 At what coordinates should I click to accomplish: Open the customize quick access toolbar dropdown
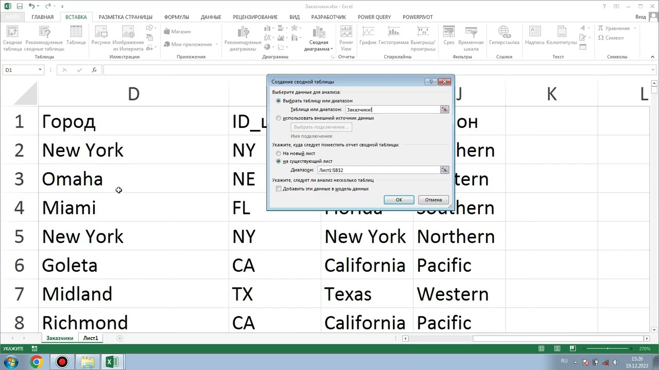pos(62,6)
